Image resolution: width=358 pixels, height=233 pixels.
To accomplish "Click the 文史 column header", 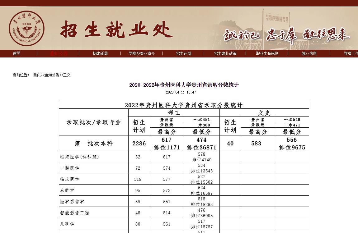I will 264,113.
